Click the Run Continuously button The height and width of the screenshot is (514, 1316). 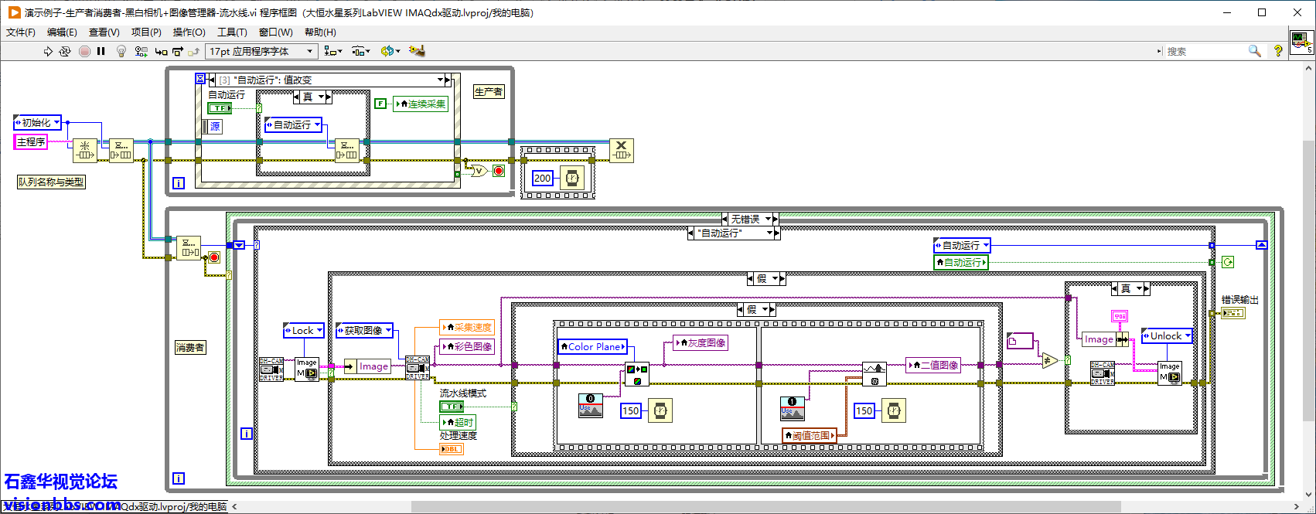65,51
